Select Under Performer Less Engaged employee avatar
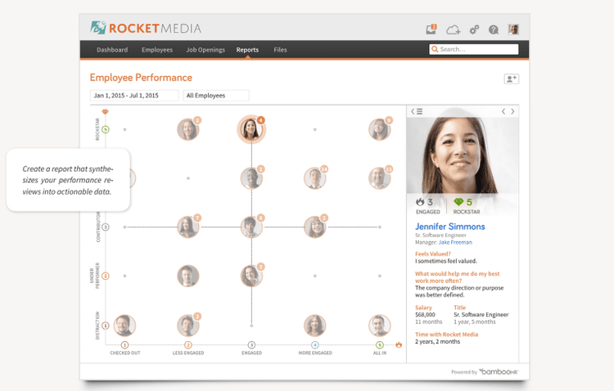Viewport: 614px width, 391px height. [188, 276]
